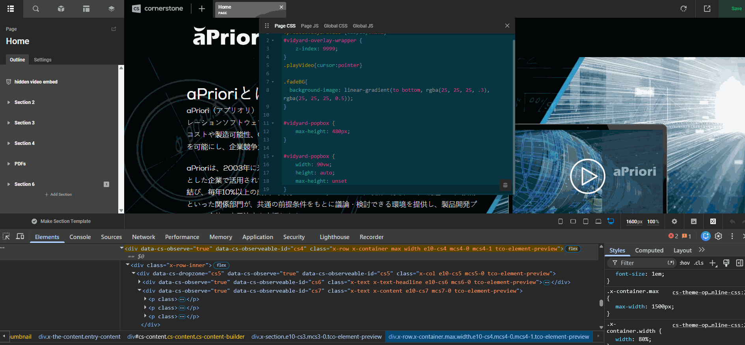Switch to the Global CSS tab
This screenshot has width=745, height=345.
(x=336, y=26)
